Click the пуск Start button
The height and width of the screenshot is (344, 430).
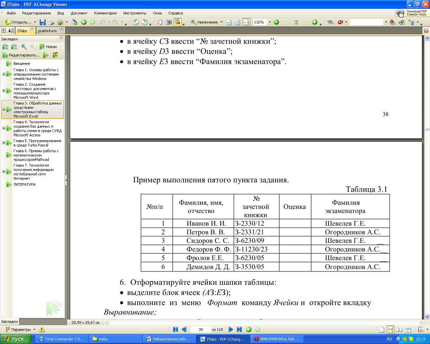[16, 339]
